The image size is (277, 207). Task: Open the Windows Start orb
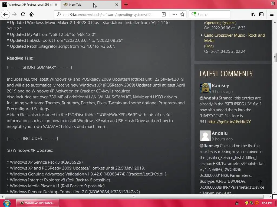tap(6, 203)
